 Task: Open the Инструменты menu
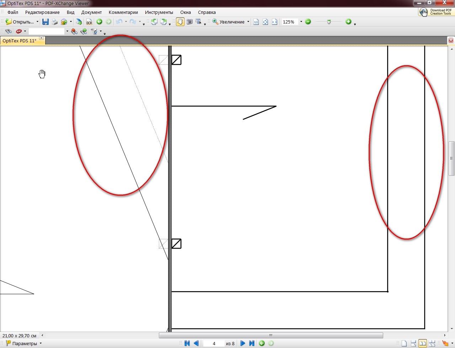tap(159, 12)
